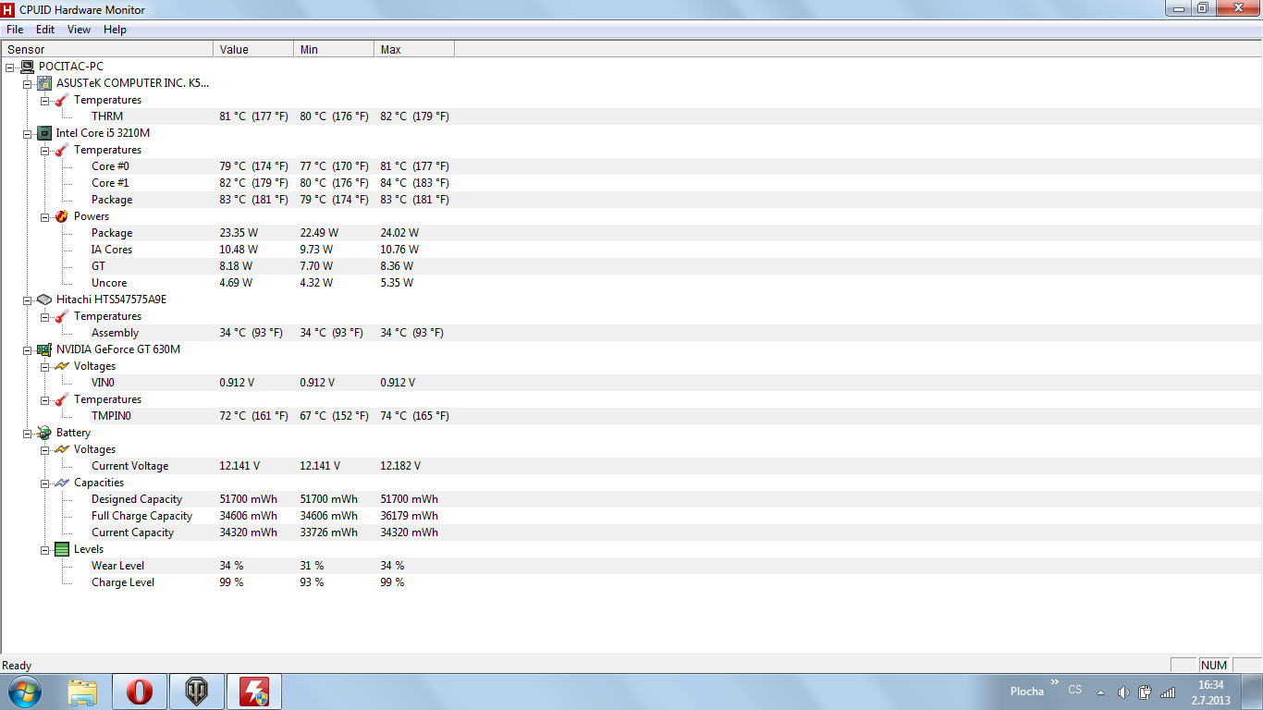The height and width of the screenshot is (710, 1263).
Task: Click the NUM indicator in status bar
Action: click(x=1213, y=666)
